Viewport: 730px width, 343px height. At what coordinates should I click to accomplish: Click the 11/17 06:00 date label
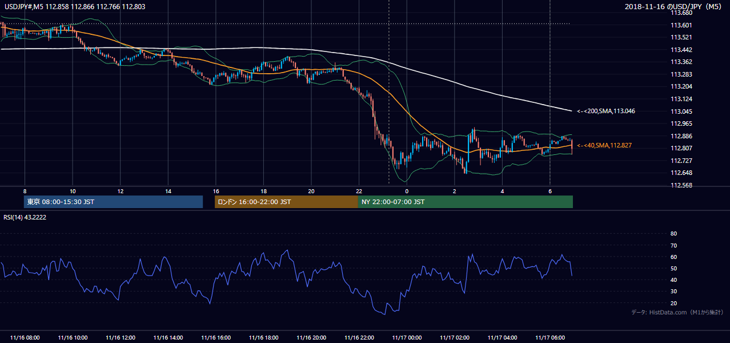tap(549, 338)
